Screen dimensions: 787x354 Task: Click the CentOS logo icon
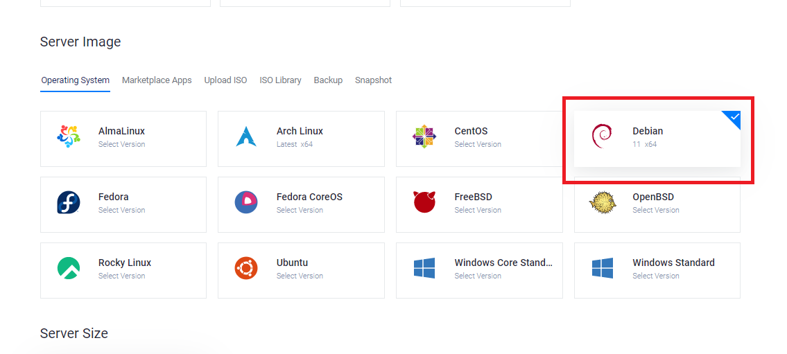click(424, 136)
